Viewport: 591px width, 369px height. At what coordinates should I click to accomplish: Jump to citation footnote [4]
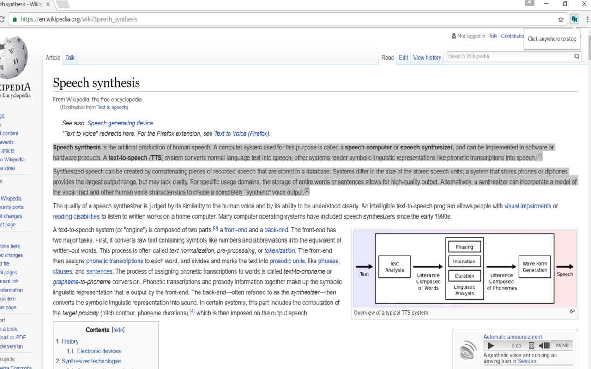pos(192,311)
